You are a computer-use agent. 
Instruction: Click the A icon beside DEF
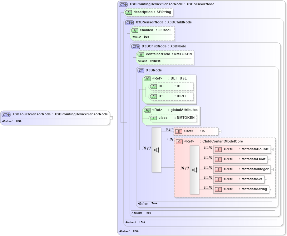tap(153, 87)
